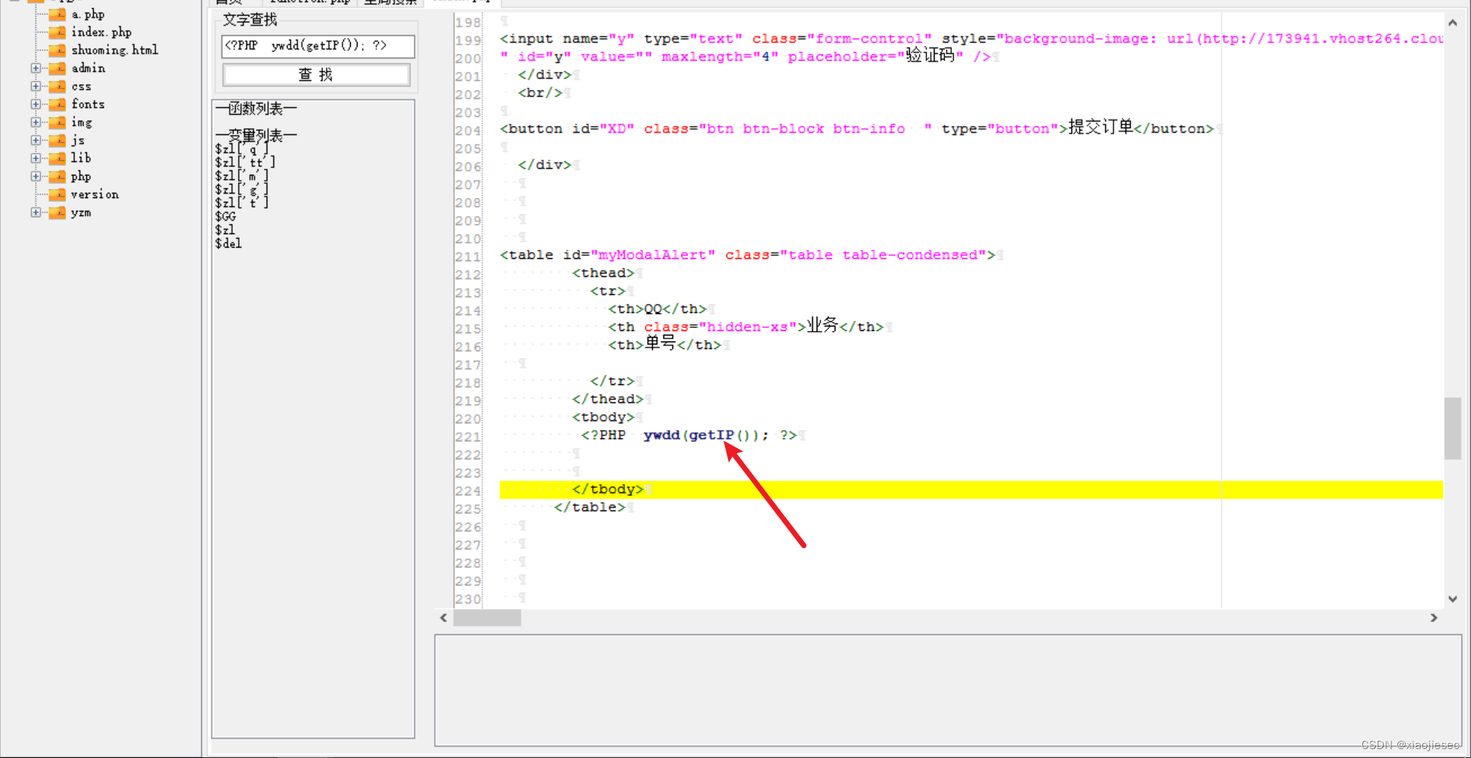
Task: Select the lib folder icon
Action: [56, 158]
